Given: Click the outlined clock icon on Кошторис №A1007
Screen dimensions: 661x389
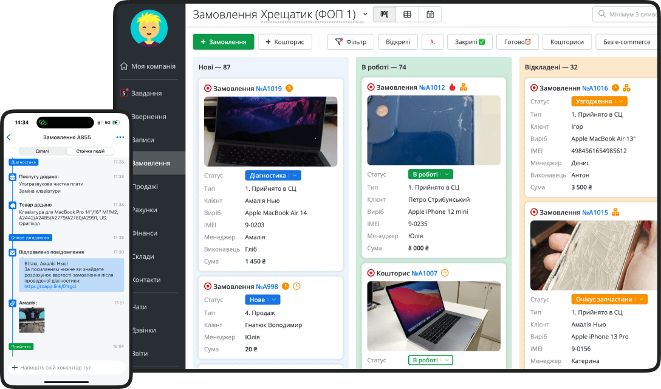Looking at the screenshot, I should pos(445,273).
